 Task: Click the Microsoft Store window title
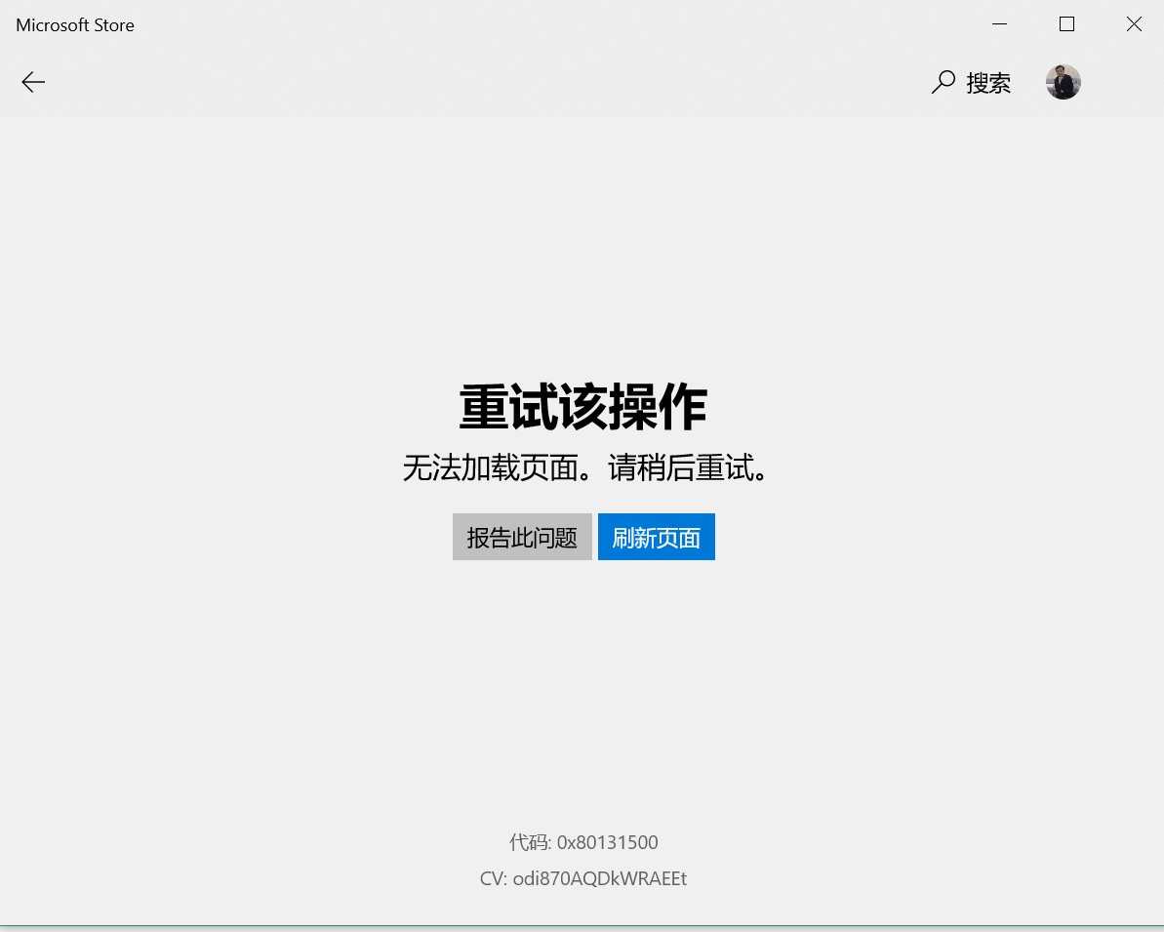point(75,25)
